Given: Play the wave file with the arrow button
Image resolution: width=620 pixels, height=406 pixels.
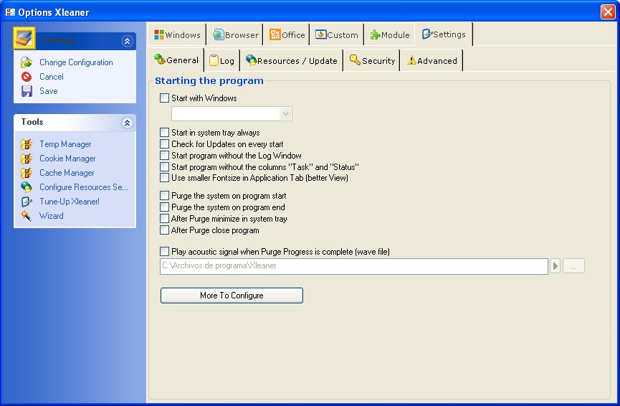Looking at the screenshot, I should 555,266.
